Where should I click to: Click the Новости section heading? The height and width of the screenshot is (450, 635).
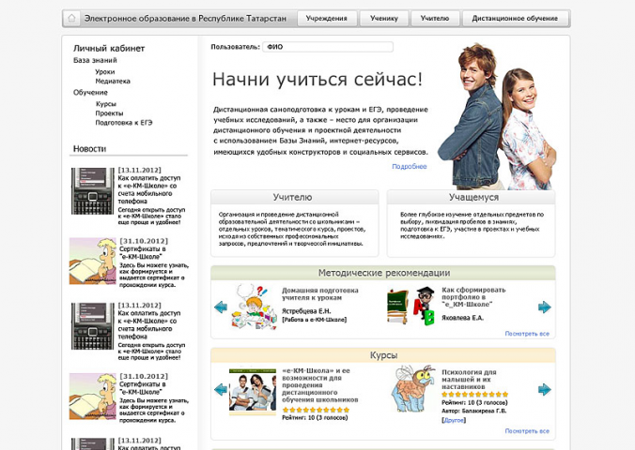pos(89,149)
